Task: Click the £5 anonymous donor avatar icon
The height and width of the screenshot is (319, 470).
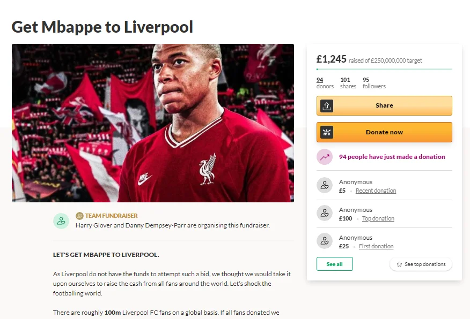Action: tap(324, 186)
